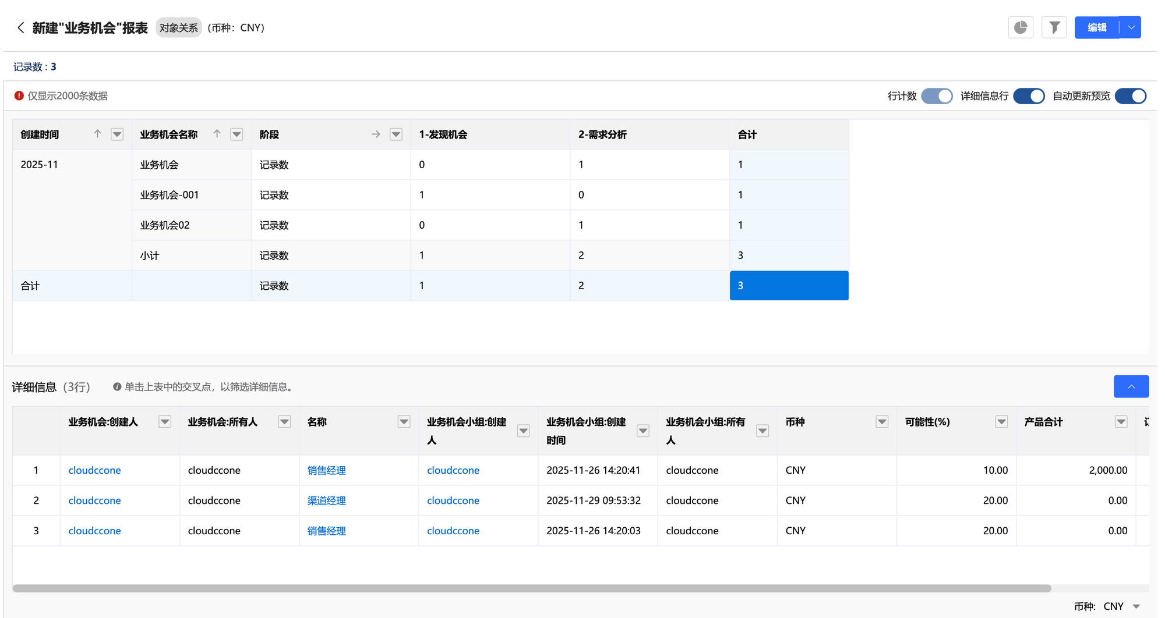Open the pie chart view icon
The width and height of the screenshot is (1165, 618).
(1020, 27)
